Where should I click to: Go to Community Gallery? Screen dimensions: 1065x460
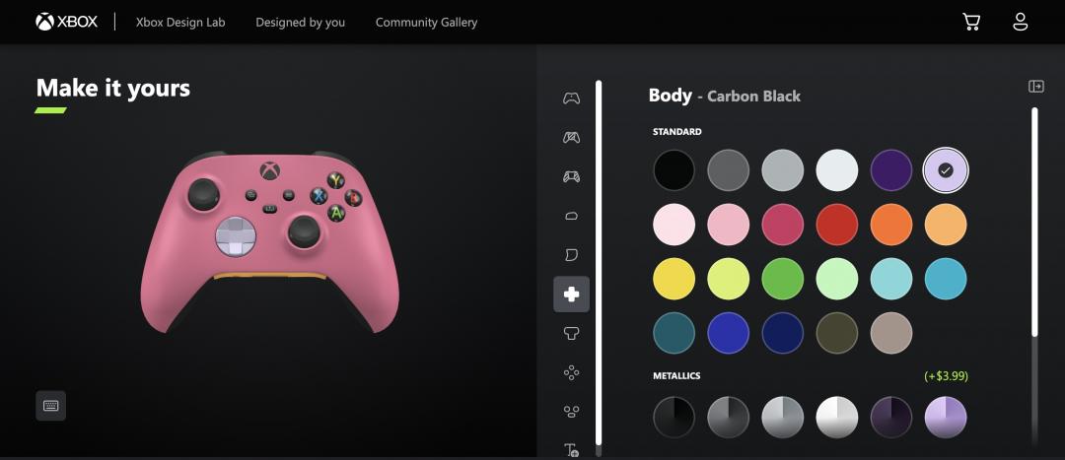click(427, 23)
